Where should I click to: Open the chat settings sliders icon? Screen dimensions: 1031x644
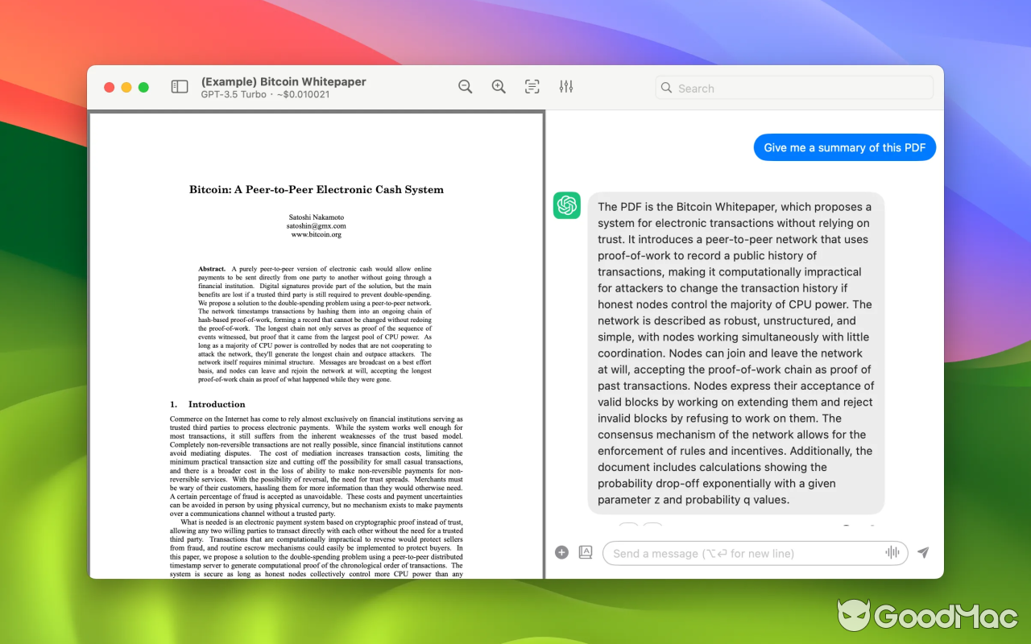click(565, 86)
